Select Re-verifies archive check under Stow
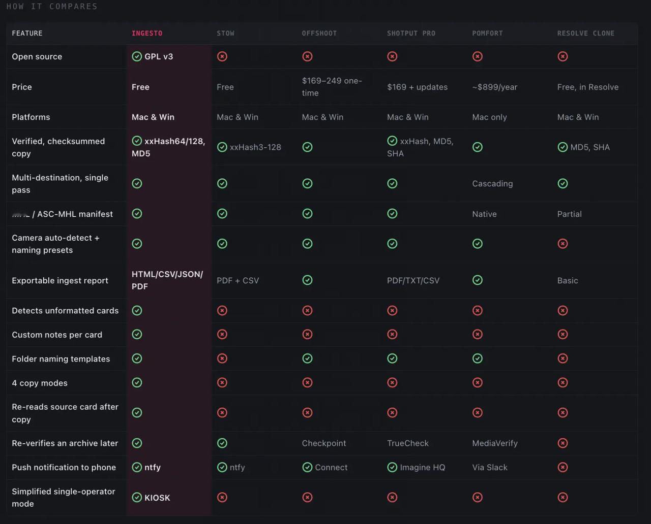The width and height of the screenshot is (651, 524). pyautogui.click(x=222, y=443)
